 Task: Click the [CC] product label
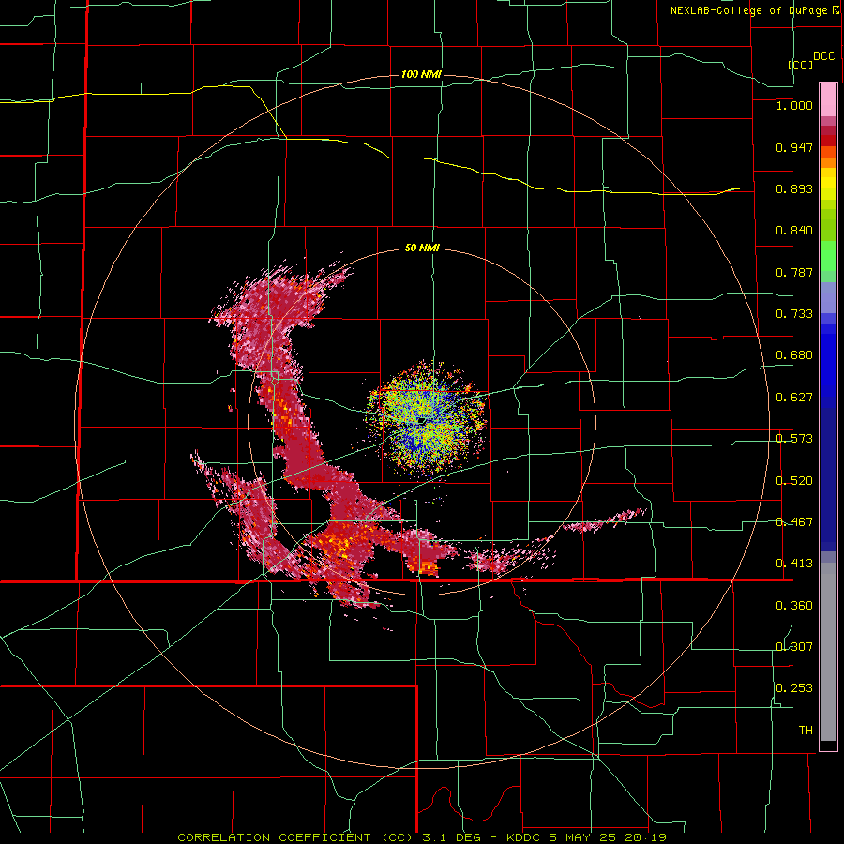click(x=800, y=65)
